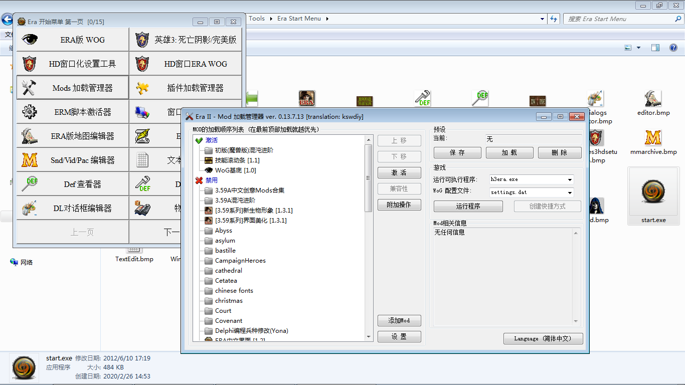The height and width of the screenshot is (385, 685).
Task: Select ERA portrait icon file in Explorer
Action: (306, 99)
